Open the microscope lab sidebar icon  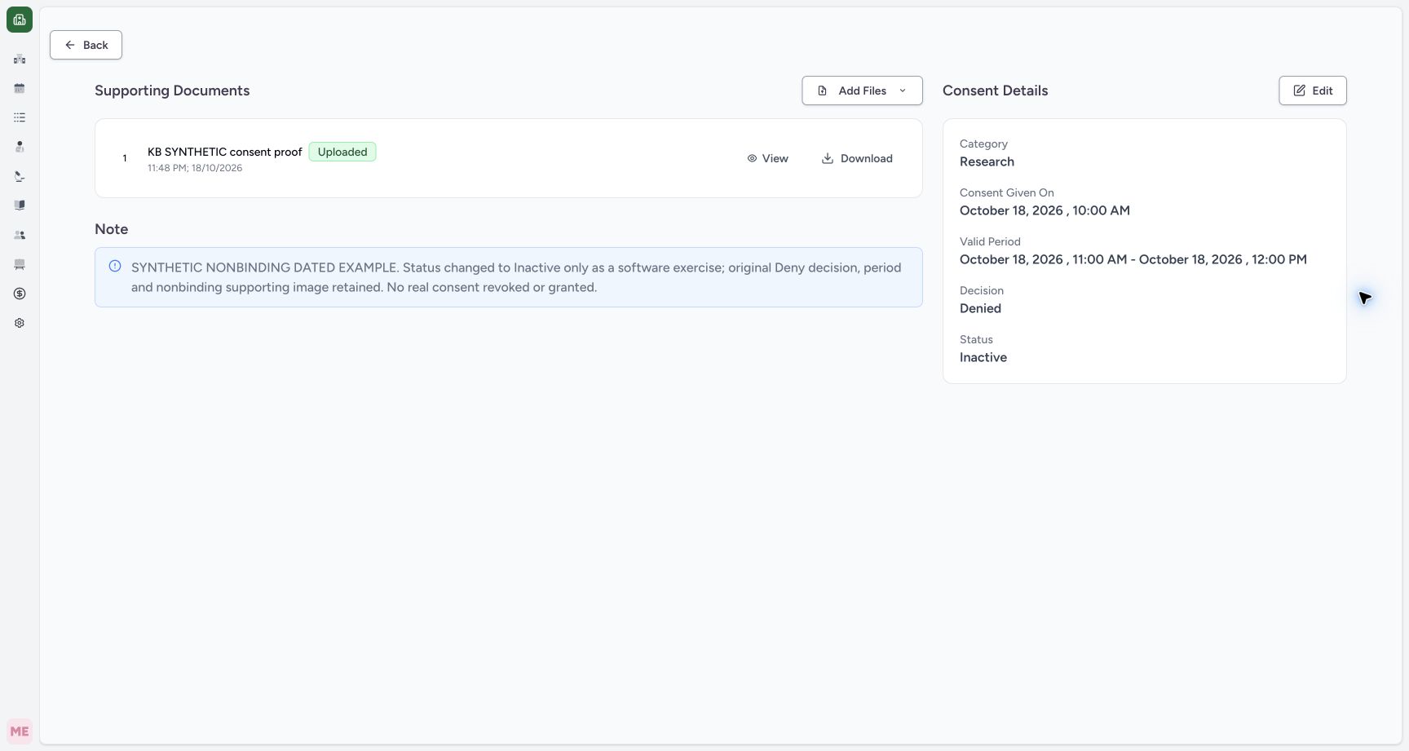tap(20, 176)
